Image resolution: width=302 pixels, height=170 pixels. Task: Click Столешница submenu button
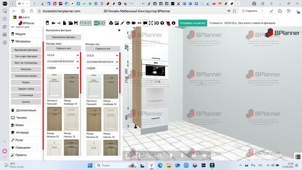pyautogui.click(x=26, y=95)
